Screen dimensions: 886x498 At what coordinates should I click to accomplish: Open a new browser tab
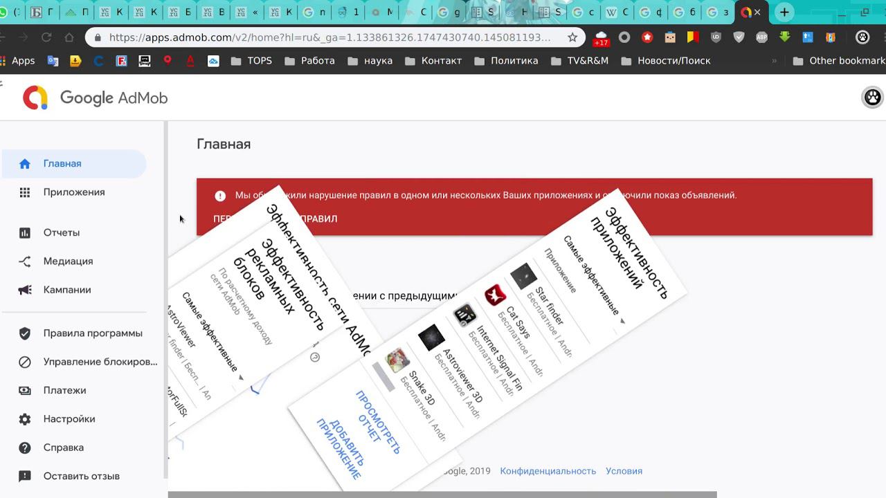click(x=784, y=12)
